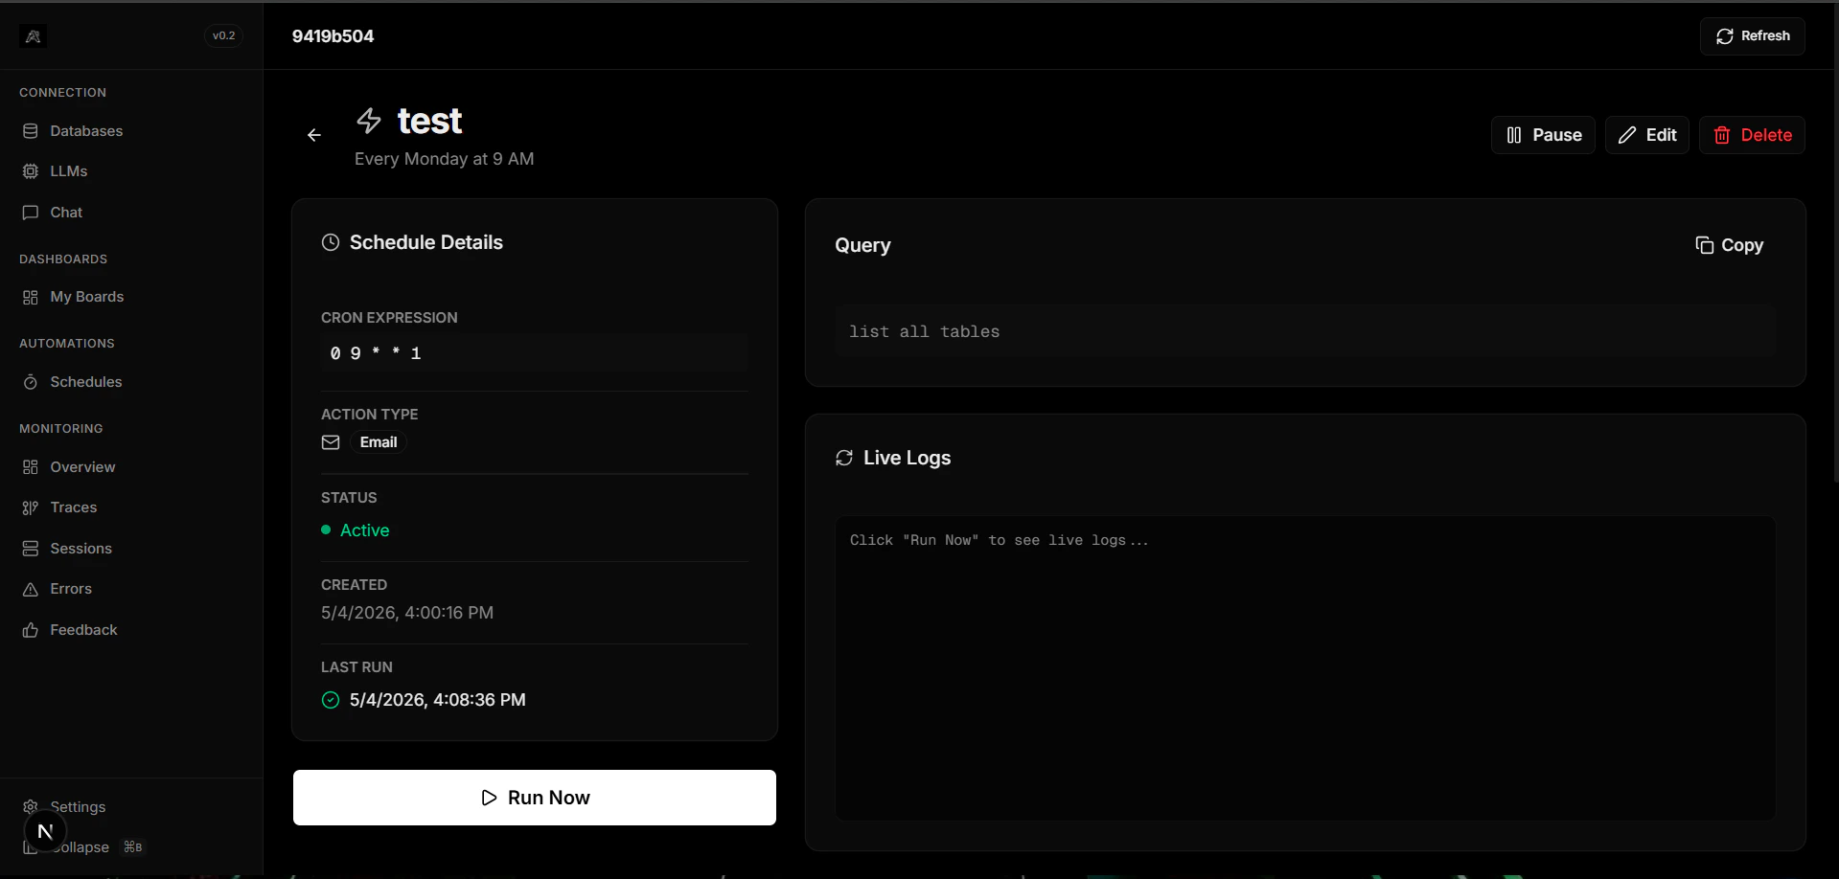Click inside the Live Logs output area
The image size is (1839, 879).
pyautogui.click(x=1305, y=668)
